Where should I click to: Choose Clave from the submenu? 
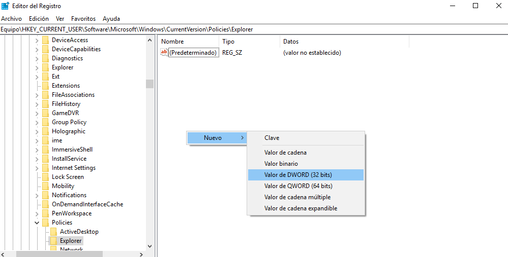click(306, 138)
